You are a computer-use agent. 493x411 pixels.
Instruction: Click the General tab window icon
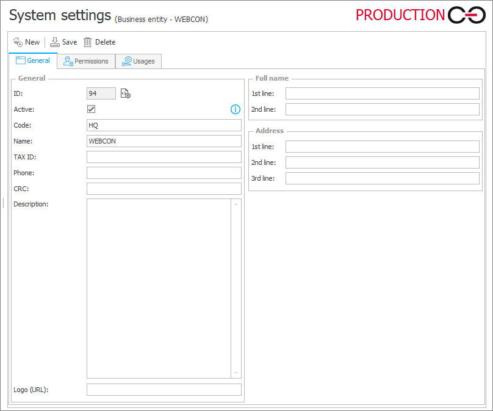[20, 60]
